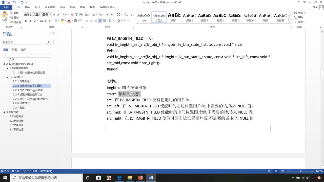Apply the 副标题 subtitle style

click(x=280, y=17)
